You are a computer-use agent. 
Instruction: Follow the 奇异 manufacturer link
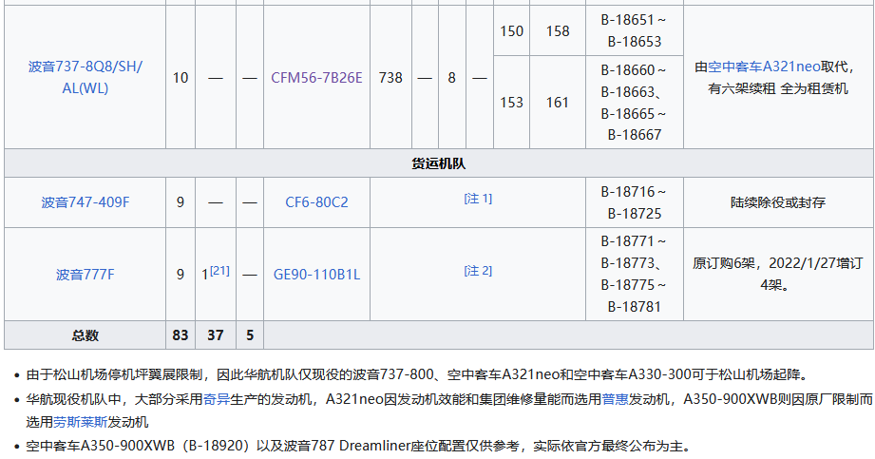pos(217,399)
